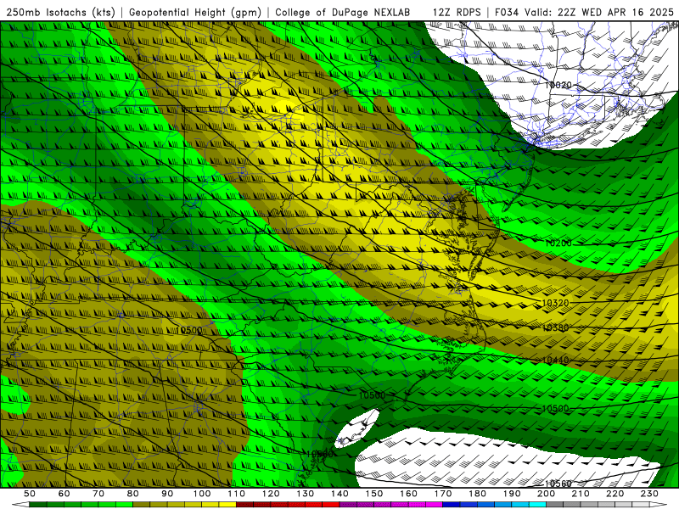Click the "F034 Valid: 22Z WED APR 16 2025" text
Screen dimensions: 679x509
tap(584, 13)
